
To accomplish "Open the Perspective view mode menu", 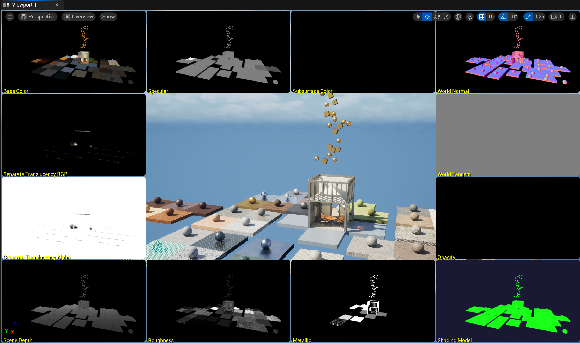I will 38,17.
